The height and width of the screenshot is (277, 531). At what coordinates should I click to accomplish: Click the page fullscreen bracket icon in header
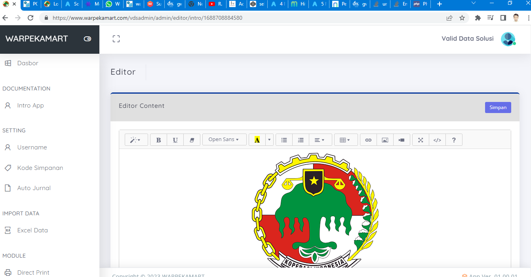click(x=116, y=39)
